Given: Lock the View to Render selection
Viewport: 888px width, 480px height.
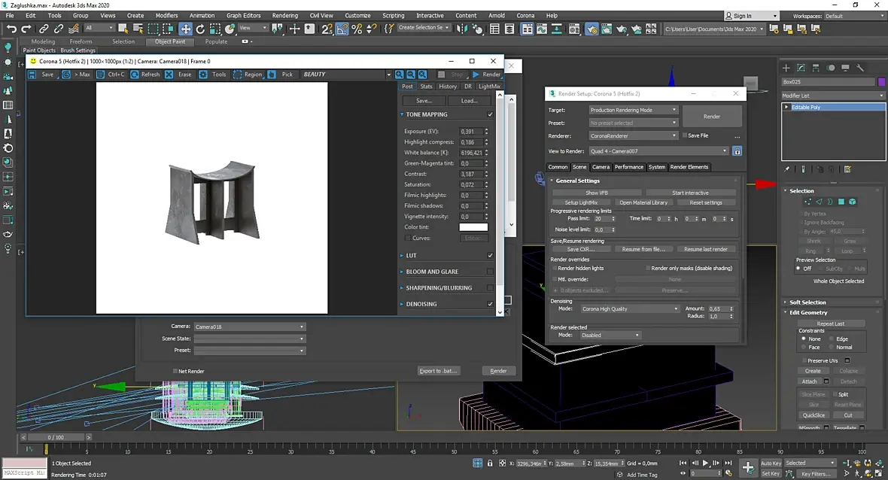Looking at the screenshot, I should click(x=737, y=151).
